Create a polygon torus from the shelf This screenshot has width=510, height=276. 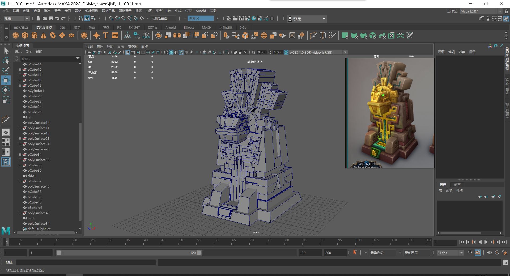(53, 35)
